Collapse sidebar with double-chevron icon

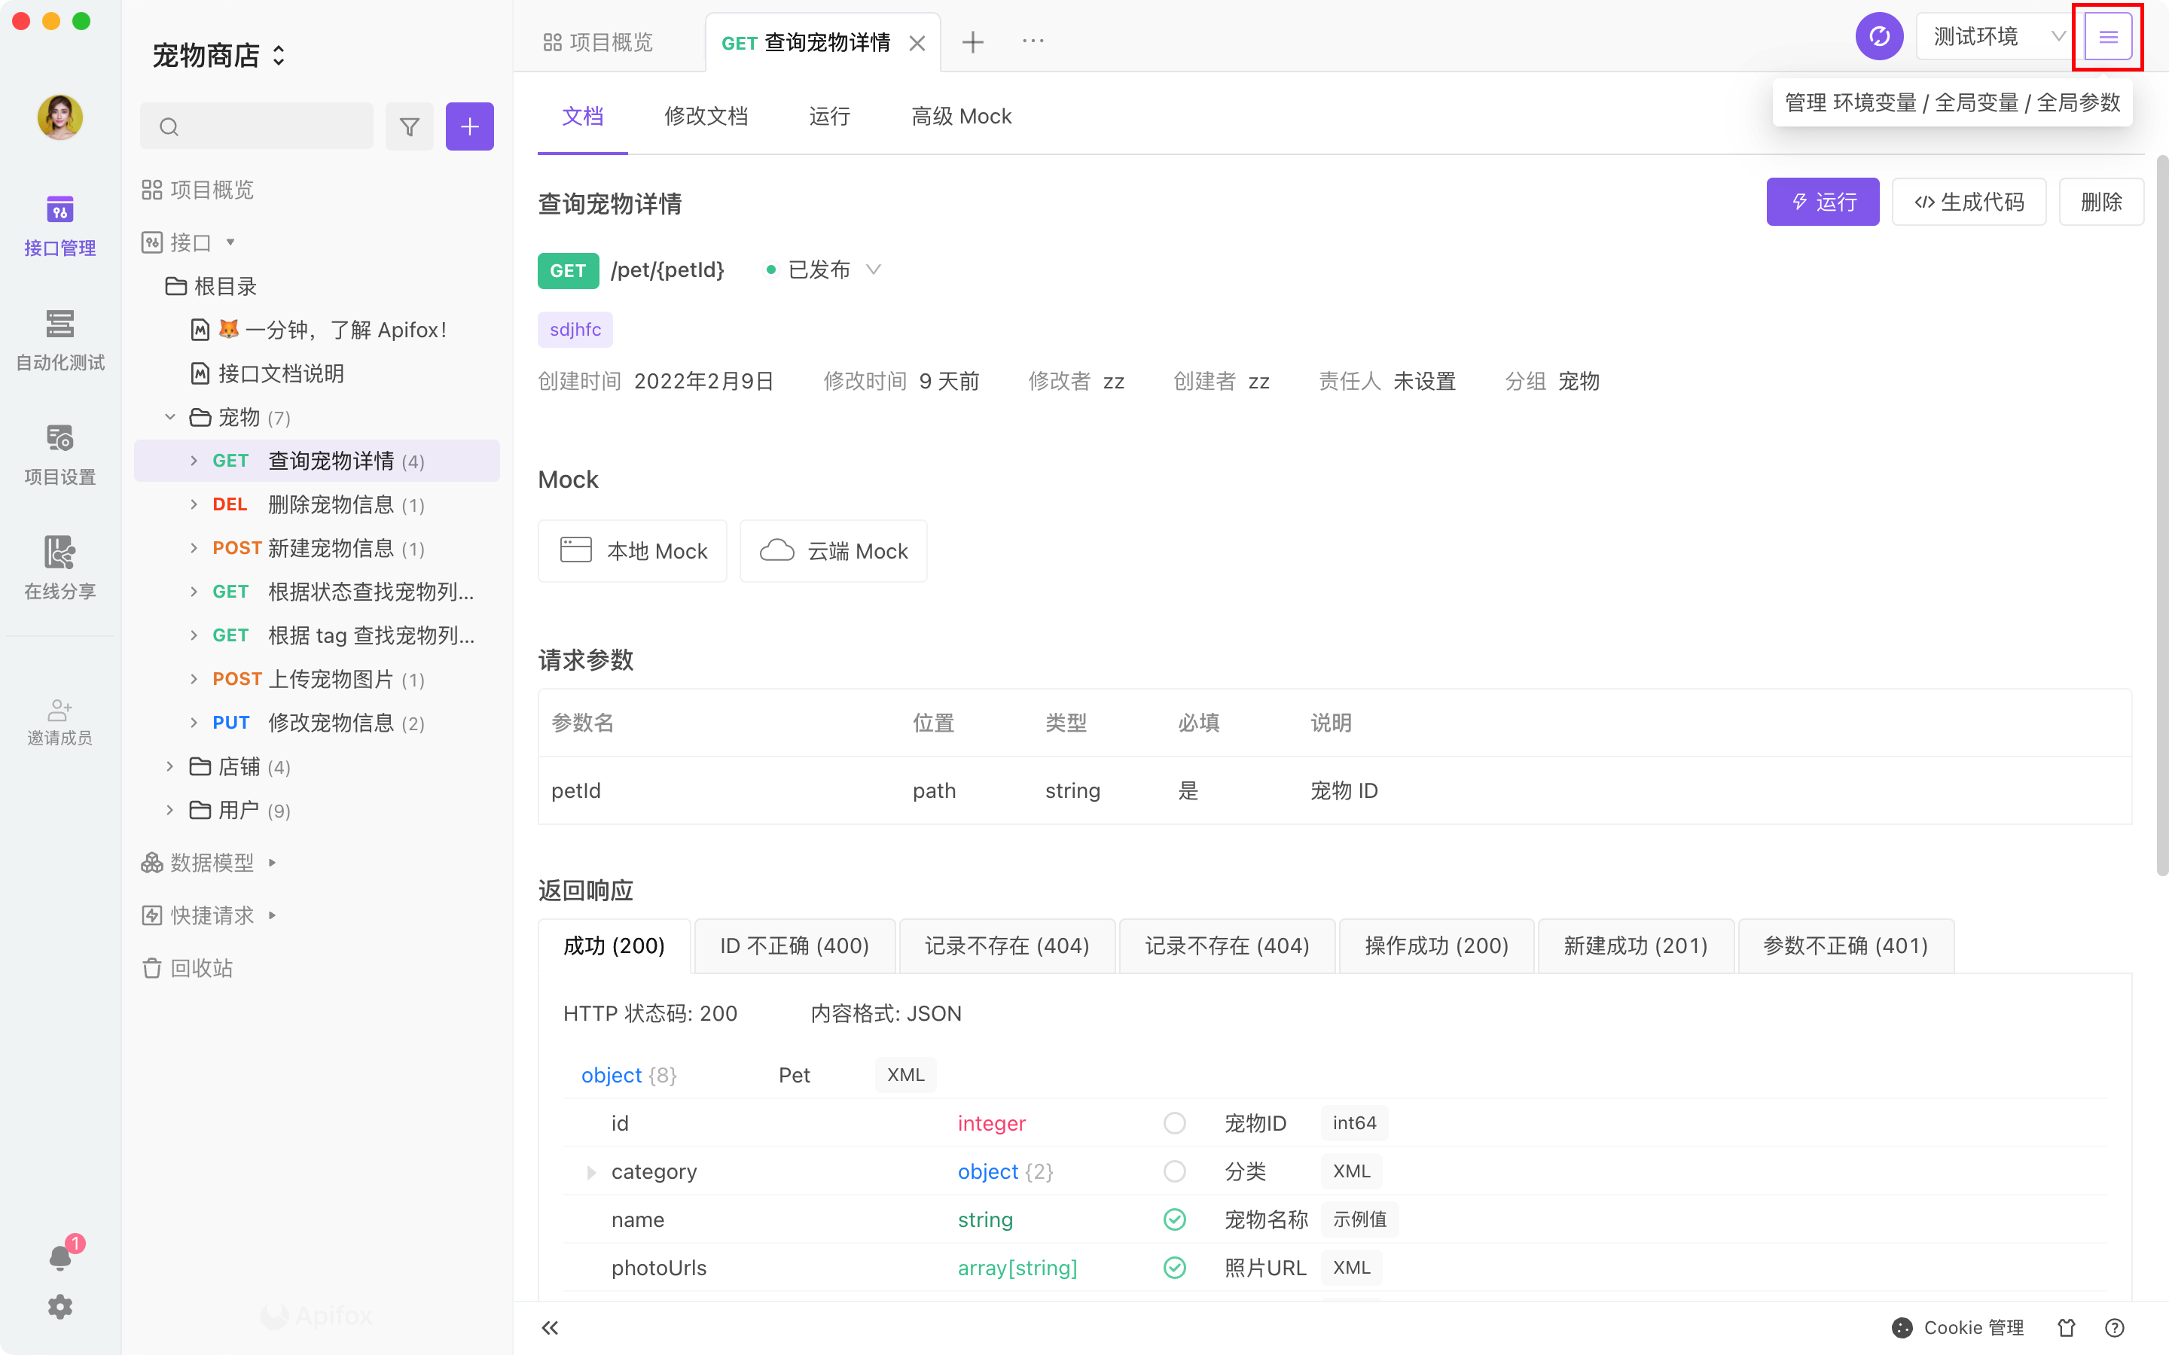point(551,1327)
